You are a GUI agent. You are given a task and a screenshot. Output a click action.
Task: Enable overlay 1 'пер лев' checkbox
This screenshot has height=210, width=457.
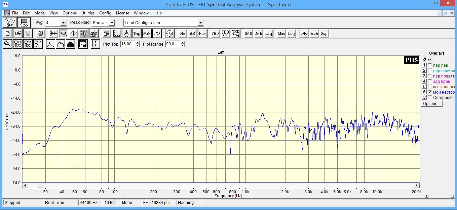(430, 65)
